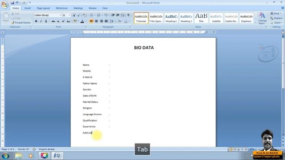Screen dimensions: 285x160
Task: Open Word Help icon
Action: click(283, 8)
